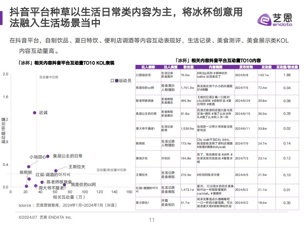Click the page number 11
Screen dimensions: 304x228
[x=152, y=220]
